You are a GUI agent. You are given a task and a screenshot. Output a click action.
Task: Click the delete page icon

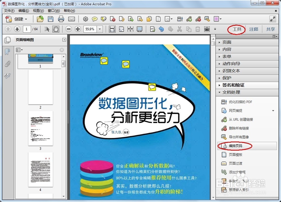pos(113,19)
